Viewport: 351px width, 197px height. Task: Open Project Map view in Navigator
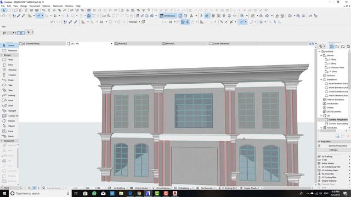[x=332, y=47]
